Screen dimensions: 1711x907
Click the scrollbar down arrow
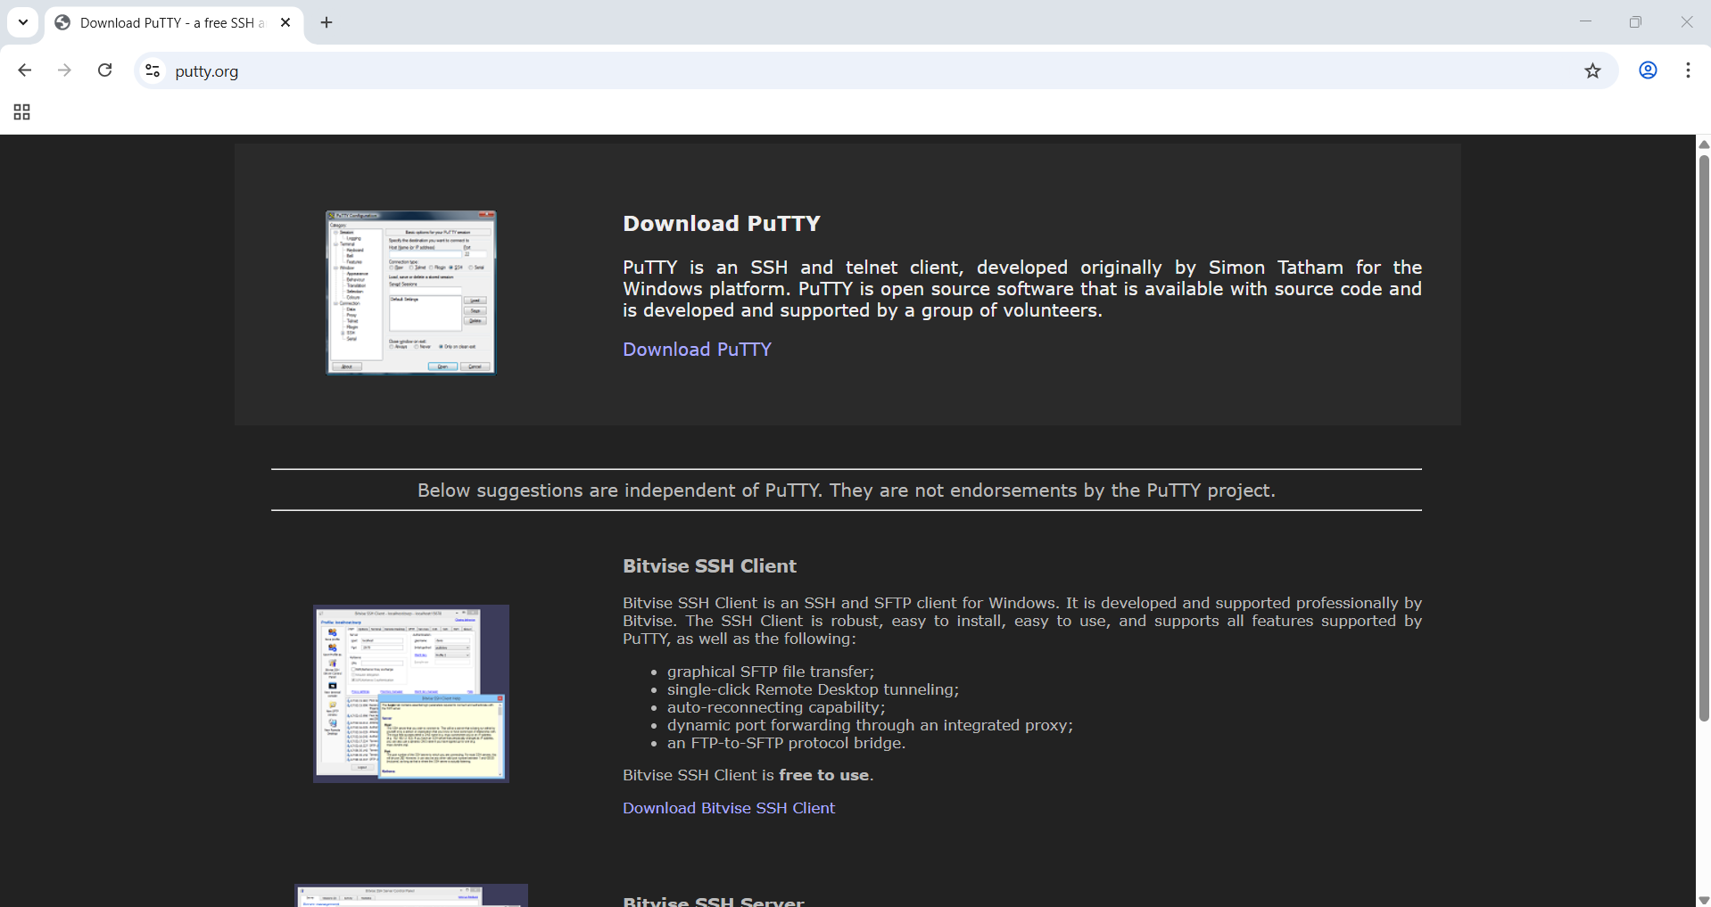point(1704,900)
